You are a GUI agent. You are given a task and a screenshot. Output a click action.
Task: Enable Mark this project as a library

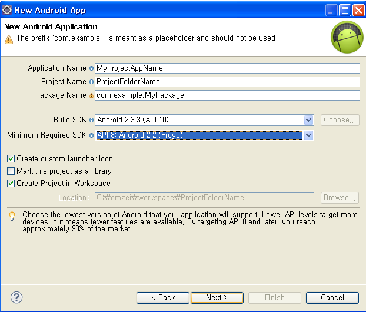click(11, 171)
